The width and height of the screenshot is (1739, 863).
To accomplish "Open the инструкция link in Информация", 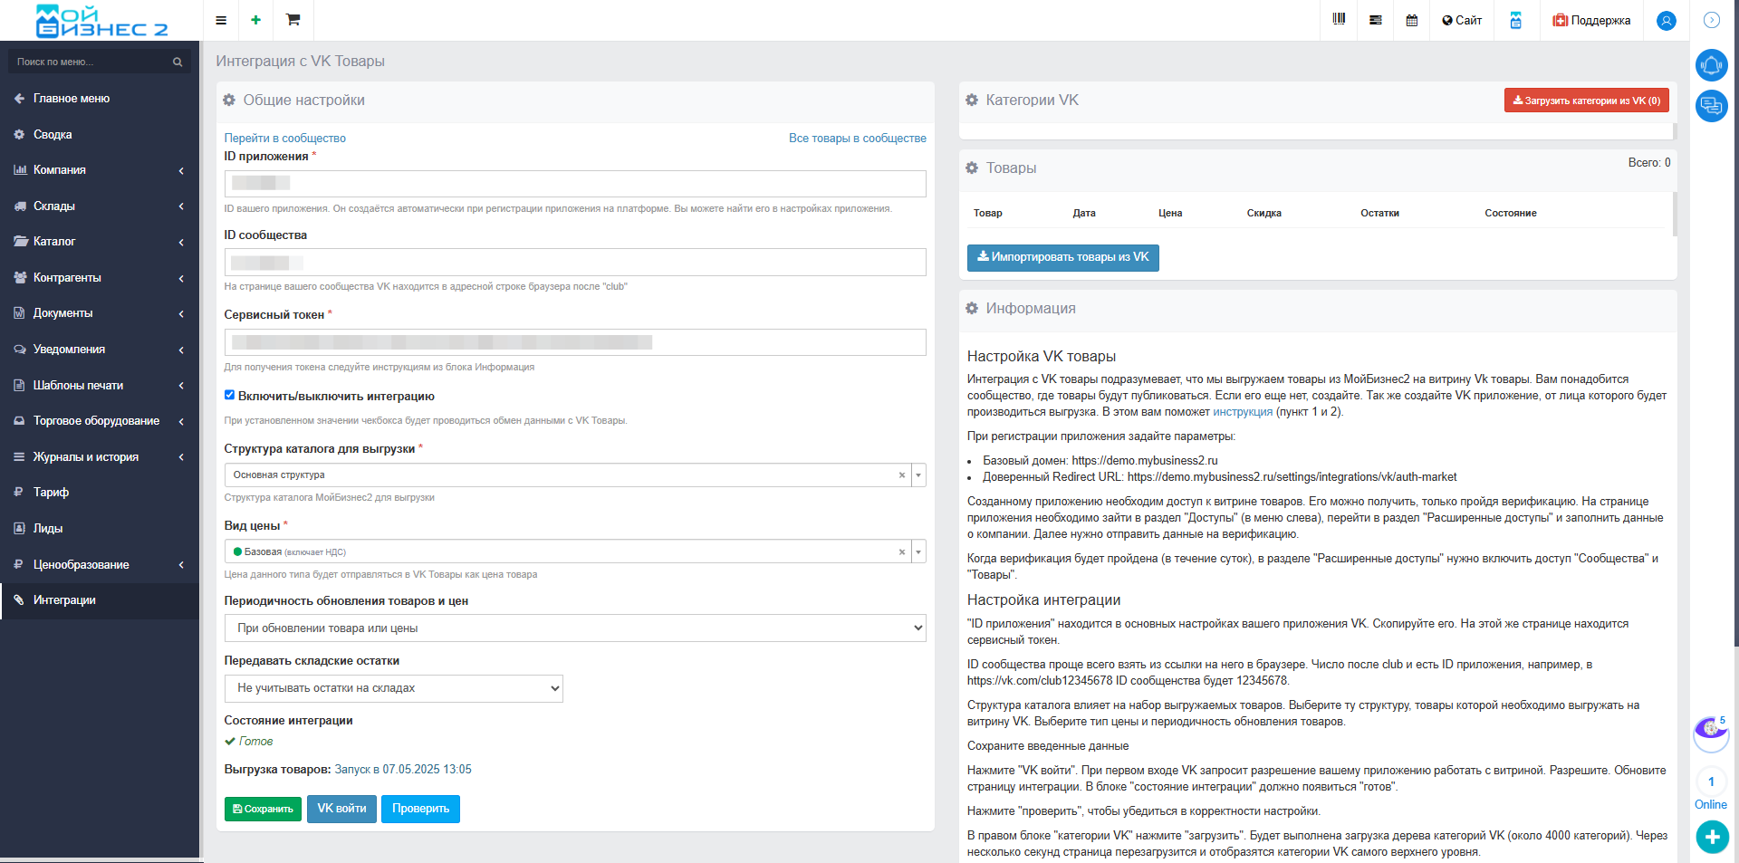I will (x=1243, y=412).
